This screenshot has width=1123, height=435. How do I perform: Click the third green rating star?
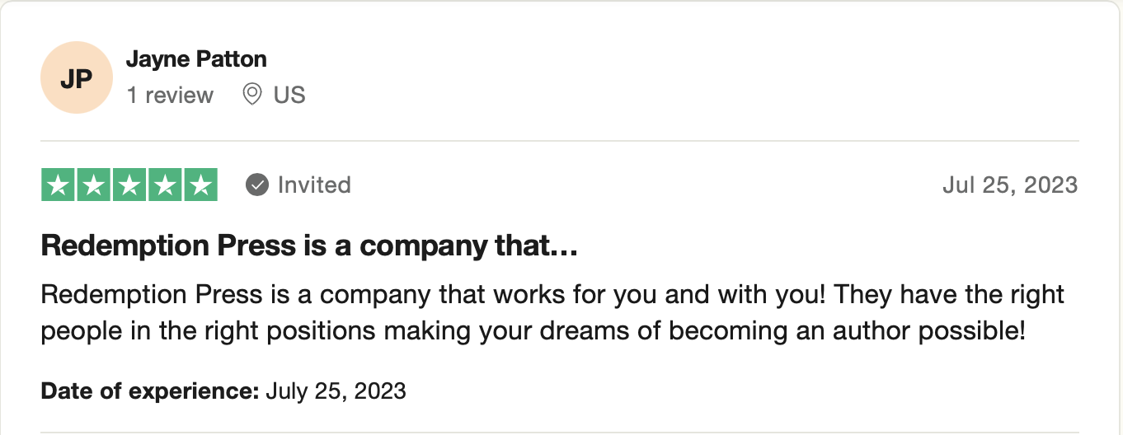(x=129, y=185)
